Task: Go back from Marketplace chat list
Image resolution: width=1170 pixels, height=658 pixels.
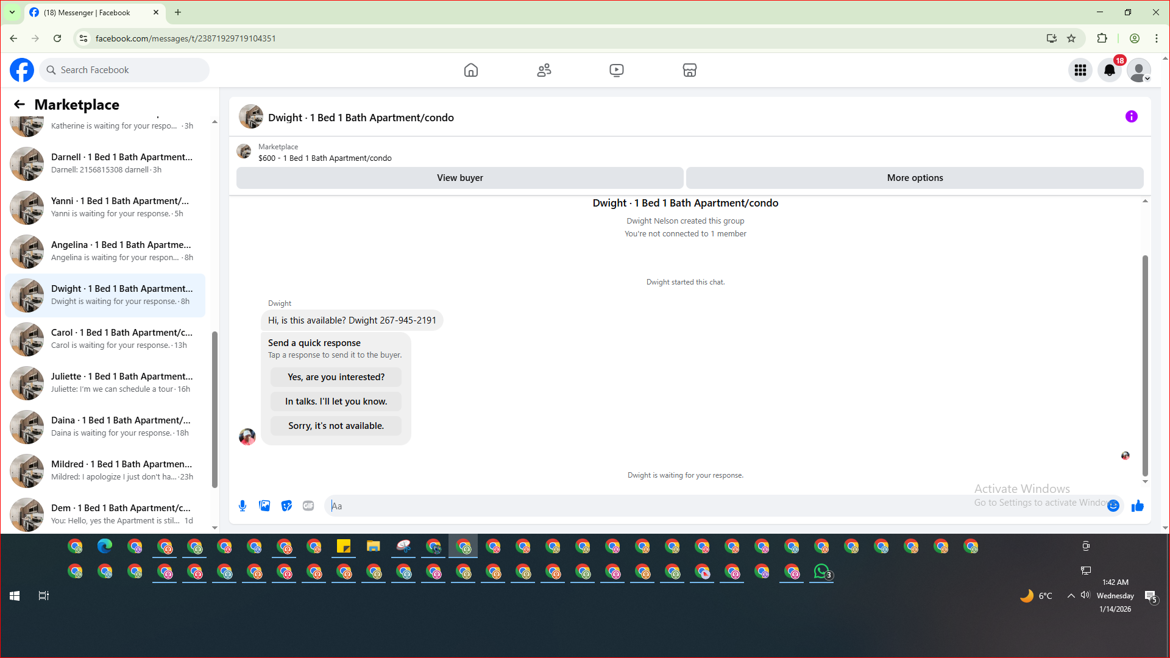Action: 19,104
